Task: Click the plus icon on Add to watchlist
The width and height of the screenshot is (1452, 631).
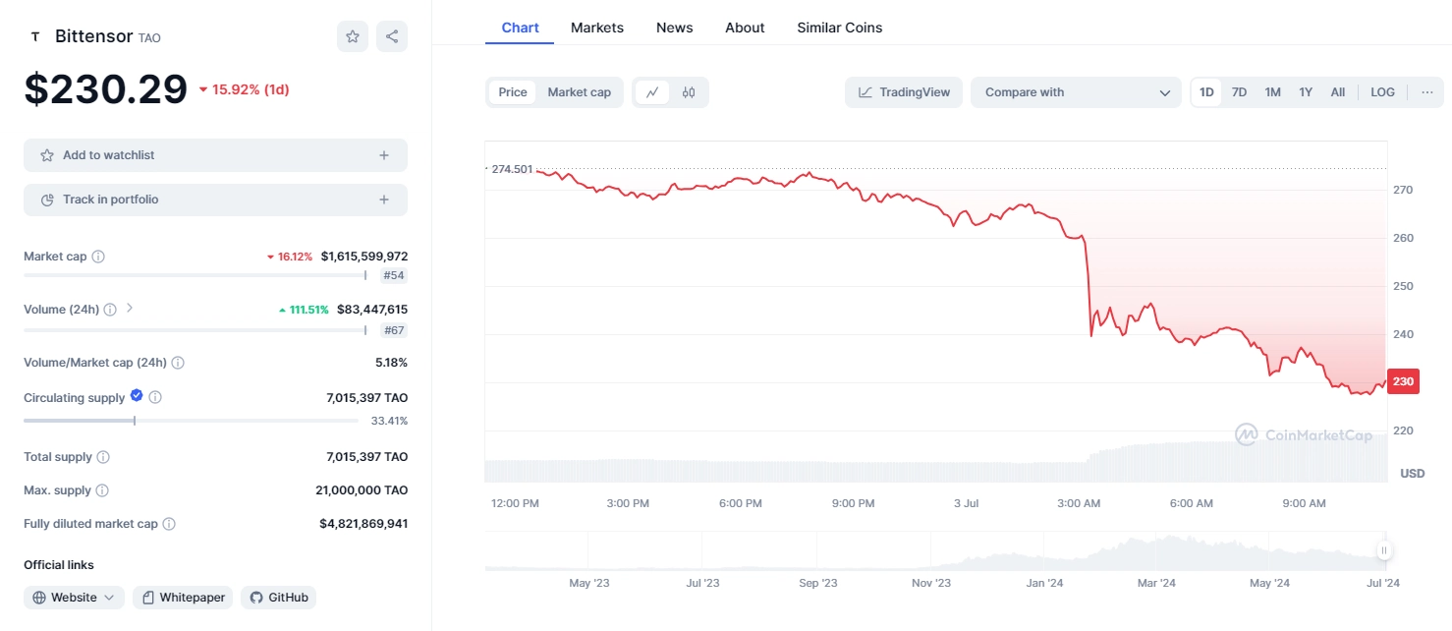Action: pyautogui.click(x=384, y=155)
